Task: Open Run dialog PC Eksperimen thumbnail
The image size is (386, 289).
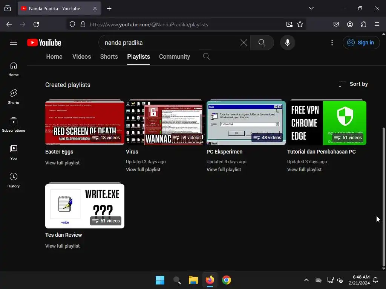Action: point(246,123)
